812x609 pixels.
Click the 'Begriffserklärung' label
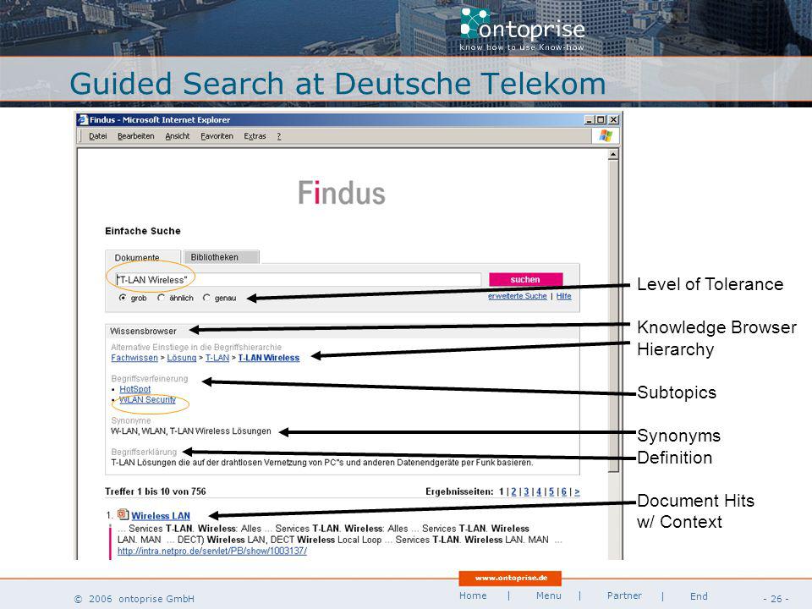144,452
